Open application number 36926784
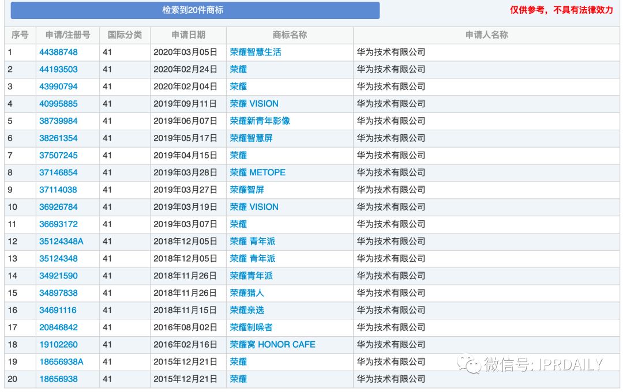This screenshot has height=392, width=623. click(58, 207)
